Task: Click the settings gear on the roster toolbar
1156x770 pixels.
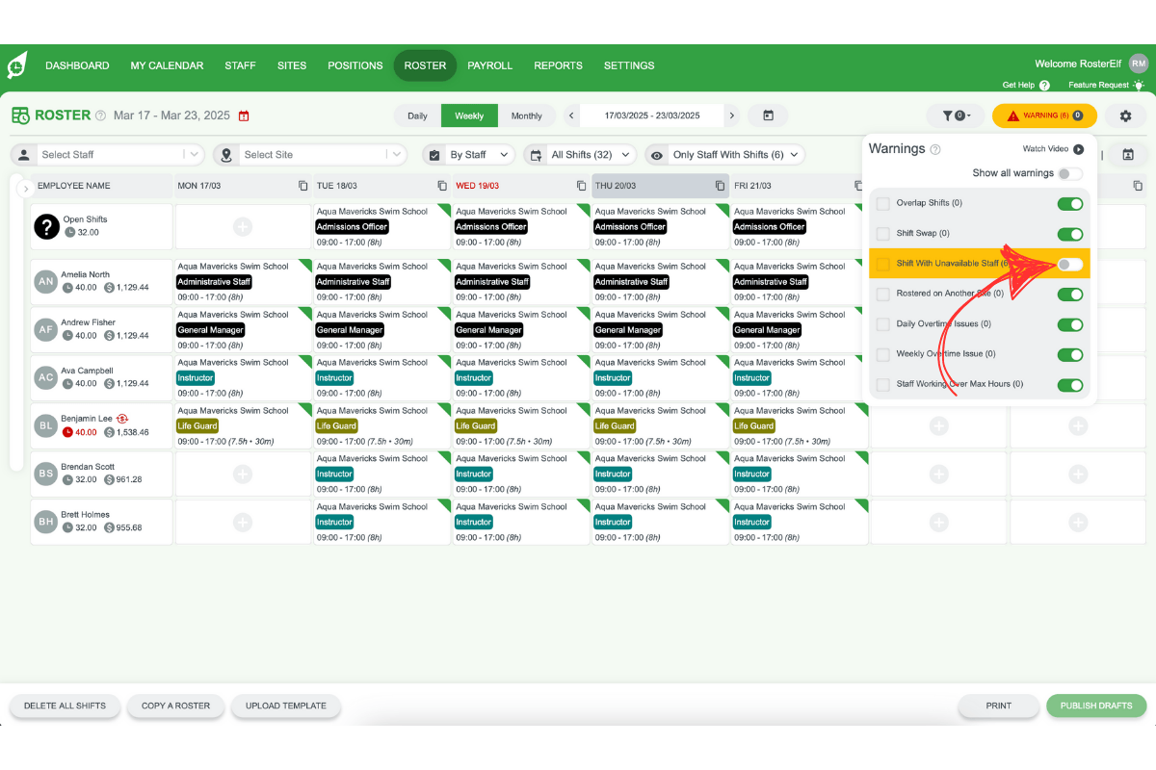Action: click(x=1124, y=115)
